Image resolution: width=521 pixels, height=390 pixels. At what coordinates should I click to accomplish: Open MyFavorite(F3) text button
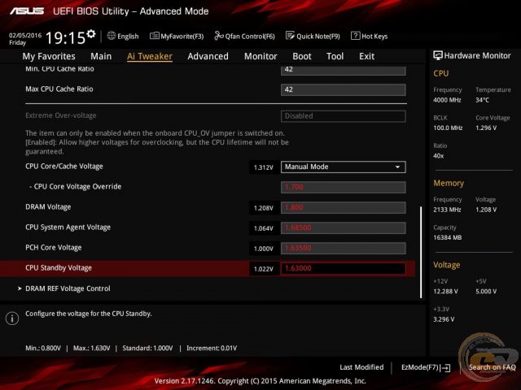click(x=182, y=36)
